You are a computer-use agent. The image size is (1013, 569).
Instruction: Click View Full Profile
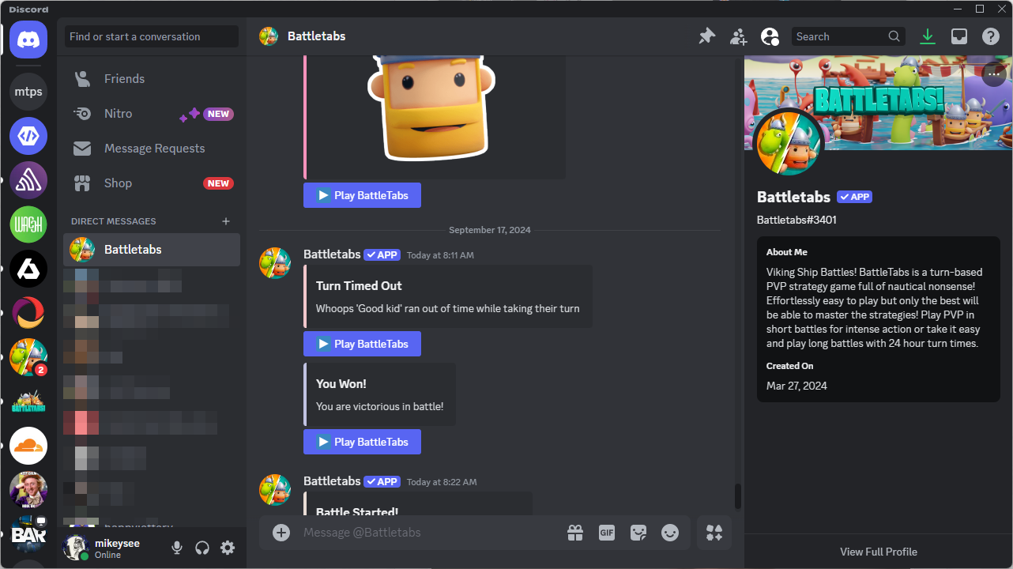point(878,552)
